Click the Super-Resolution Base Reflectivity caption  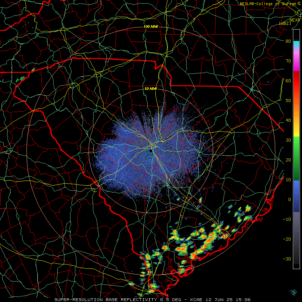[153, 300]
